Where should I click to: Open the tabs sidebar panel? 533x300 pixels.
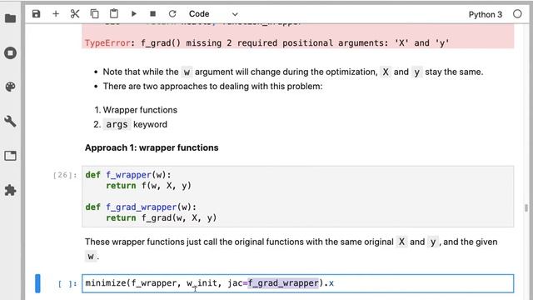[11, 156]
